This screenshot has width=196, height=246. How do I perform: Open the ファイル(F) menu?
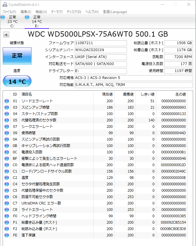[x=9, y=12]
